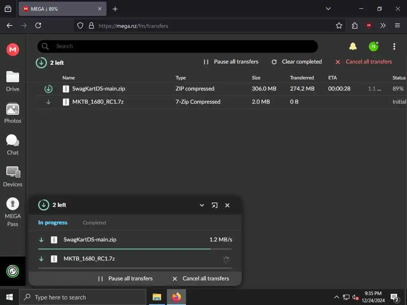Focus the MEGA Search field
Screen dimensions: 407x305
pos(178,46)
